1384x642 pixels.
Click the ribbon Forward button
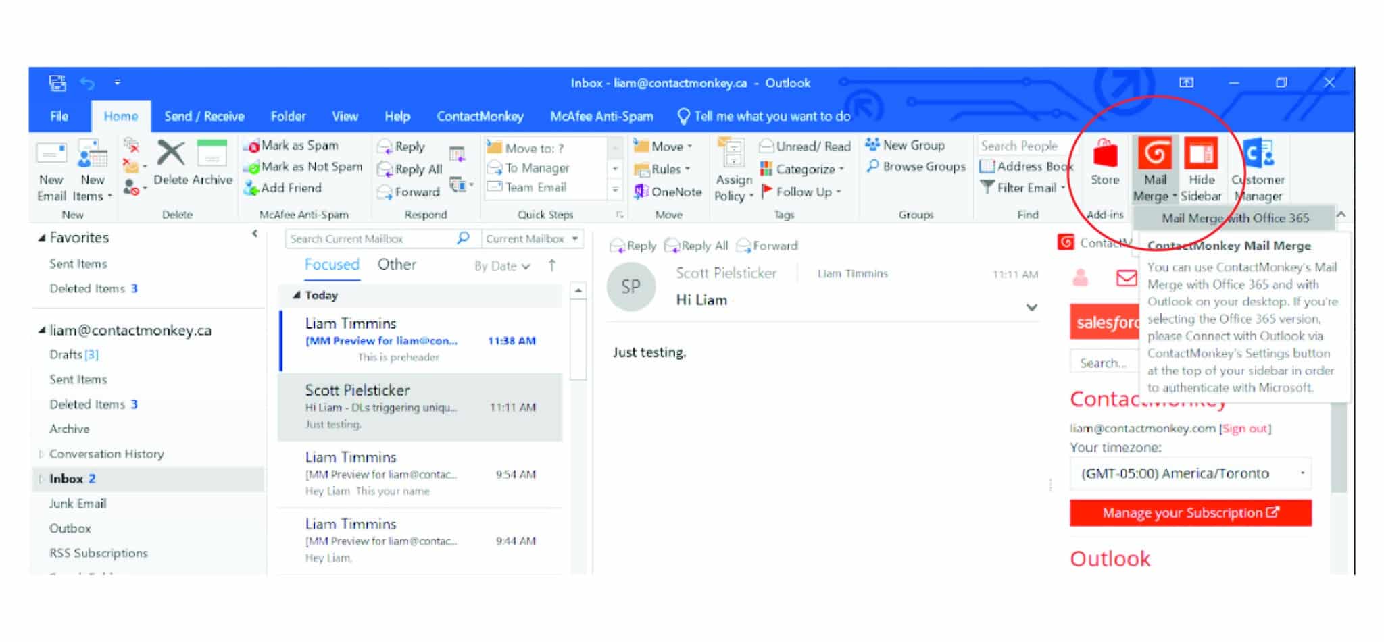(x=409, y=192)
